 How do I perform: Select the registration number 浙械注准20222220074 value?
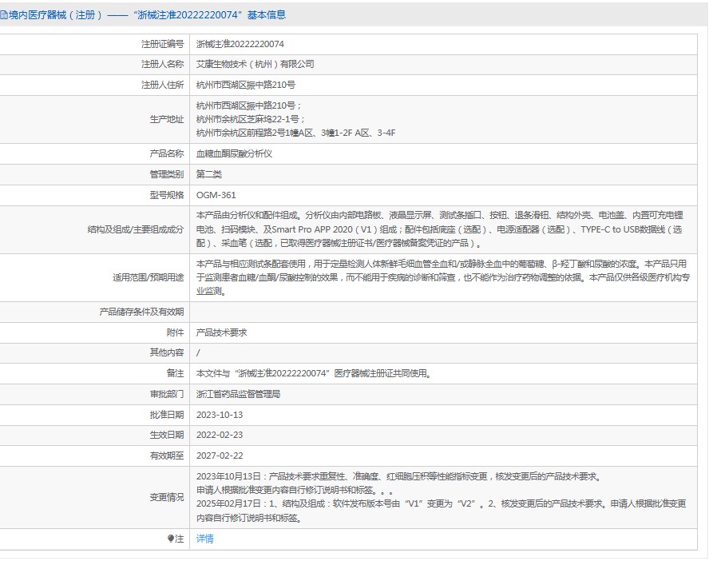(x=240, y=45)
